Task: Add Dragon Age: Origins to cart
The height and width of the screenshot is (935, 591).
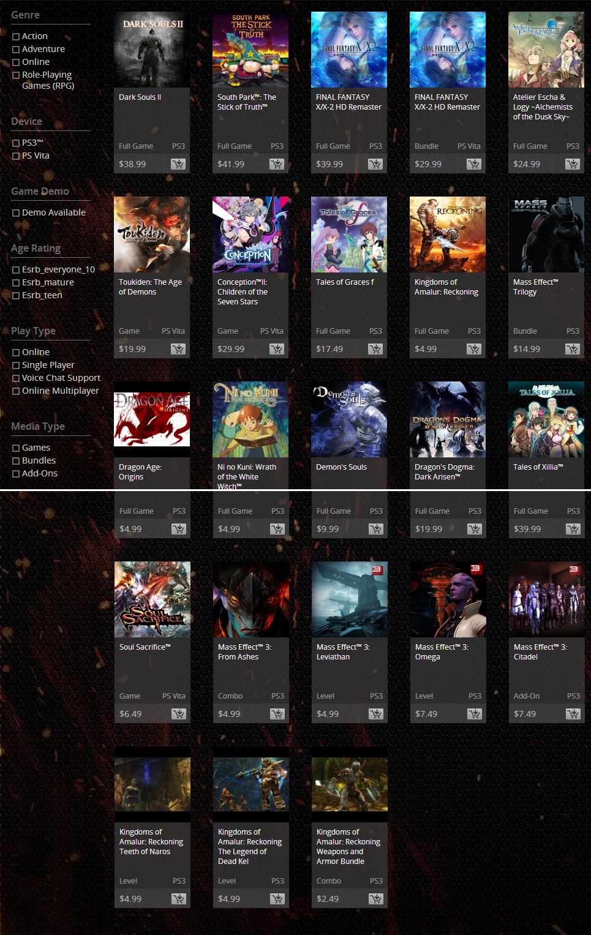Action: pyautogui.click(x=179, y=529)
